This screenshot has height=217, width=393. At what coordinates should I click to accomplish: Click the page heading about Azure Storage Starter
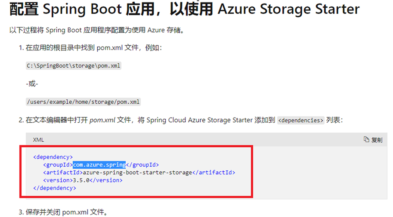[x=184, y=9]
